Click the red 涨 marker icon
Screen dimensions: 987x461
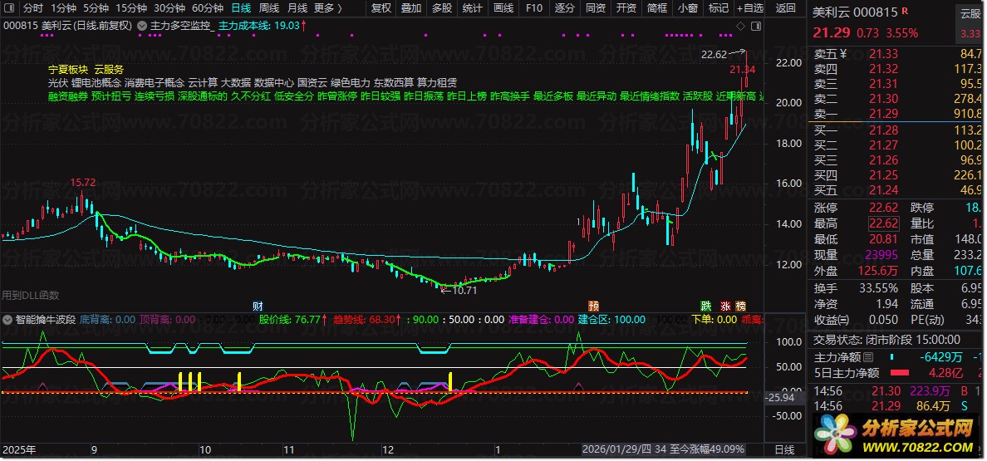[725, 307]
